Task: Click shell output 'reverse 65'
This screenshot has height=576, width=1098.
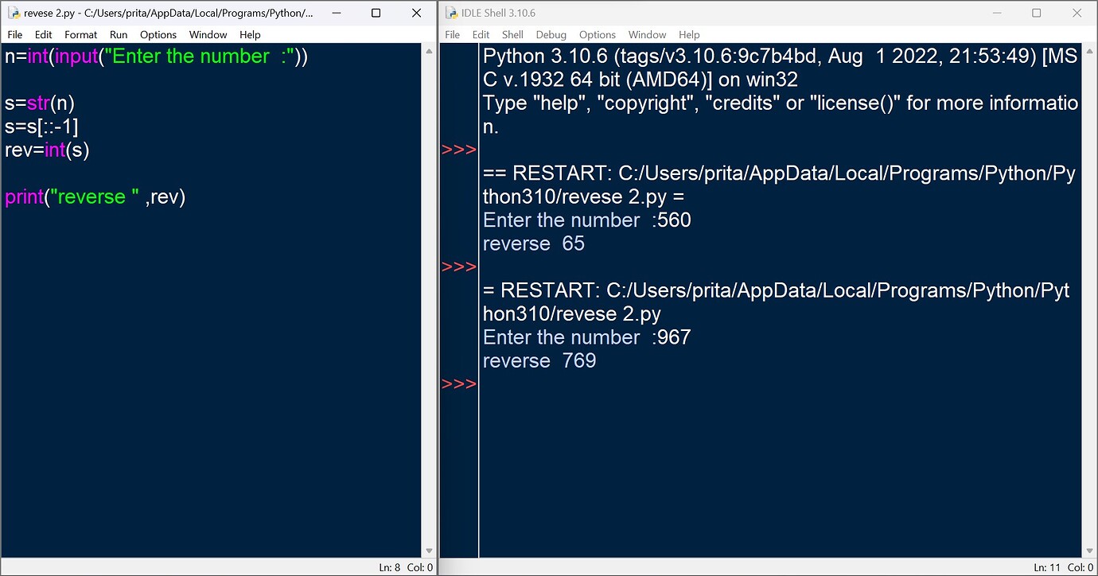Action: [x=534, y=243]
